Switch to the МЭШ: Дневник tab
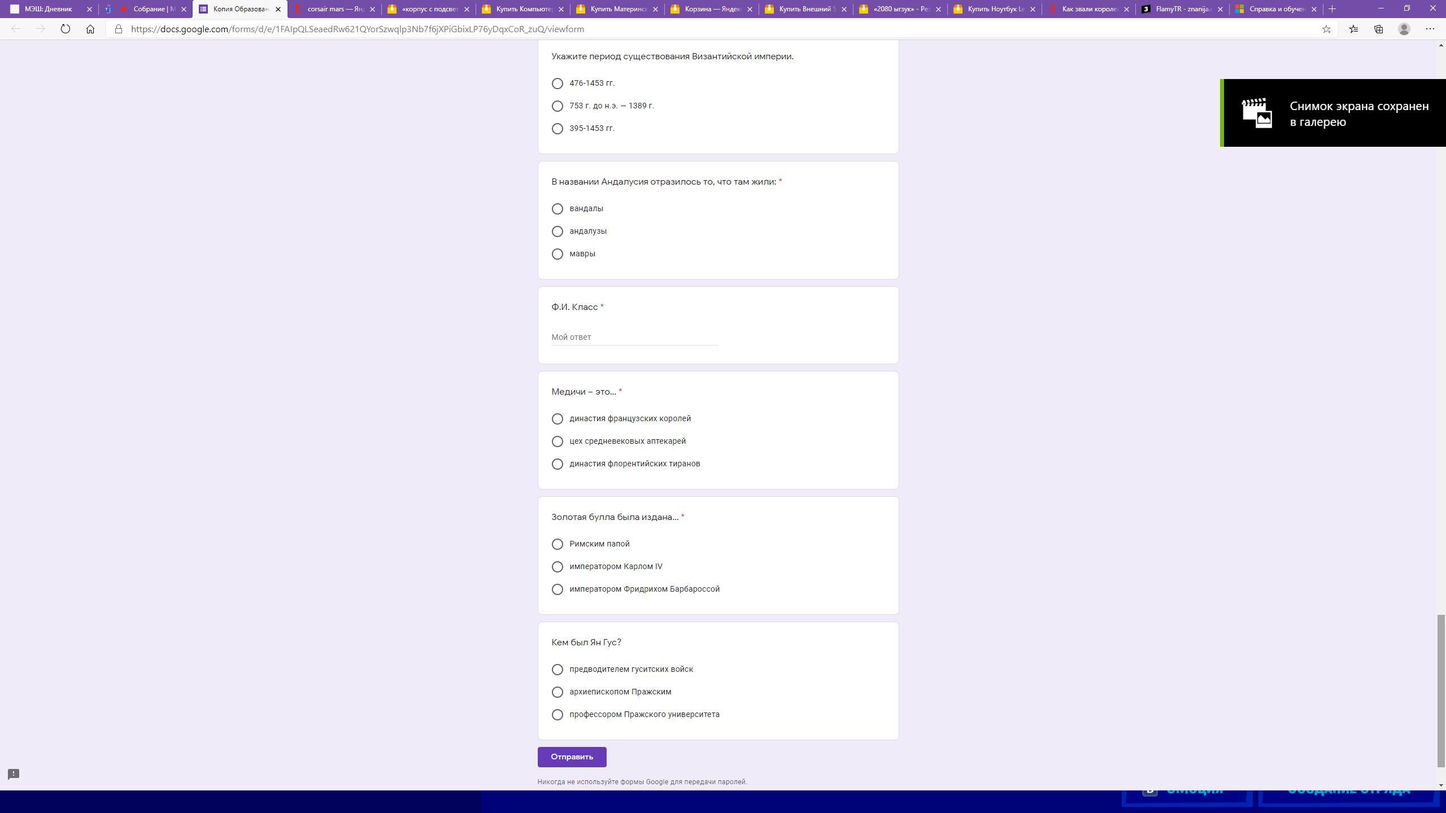This screenshot has height=813, width=1446. pos(48,9)
